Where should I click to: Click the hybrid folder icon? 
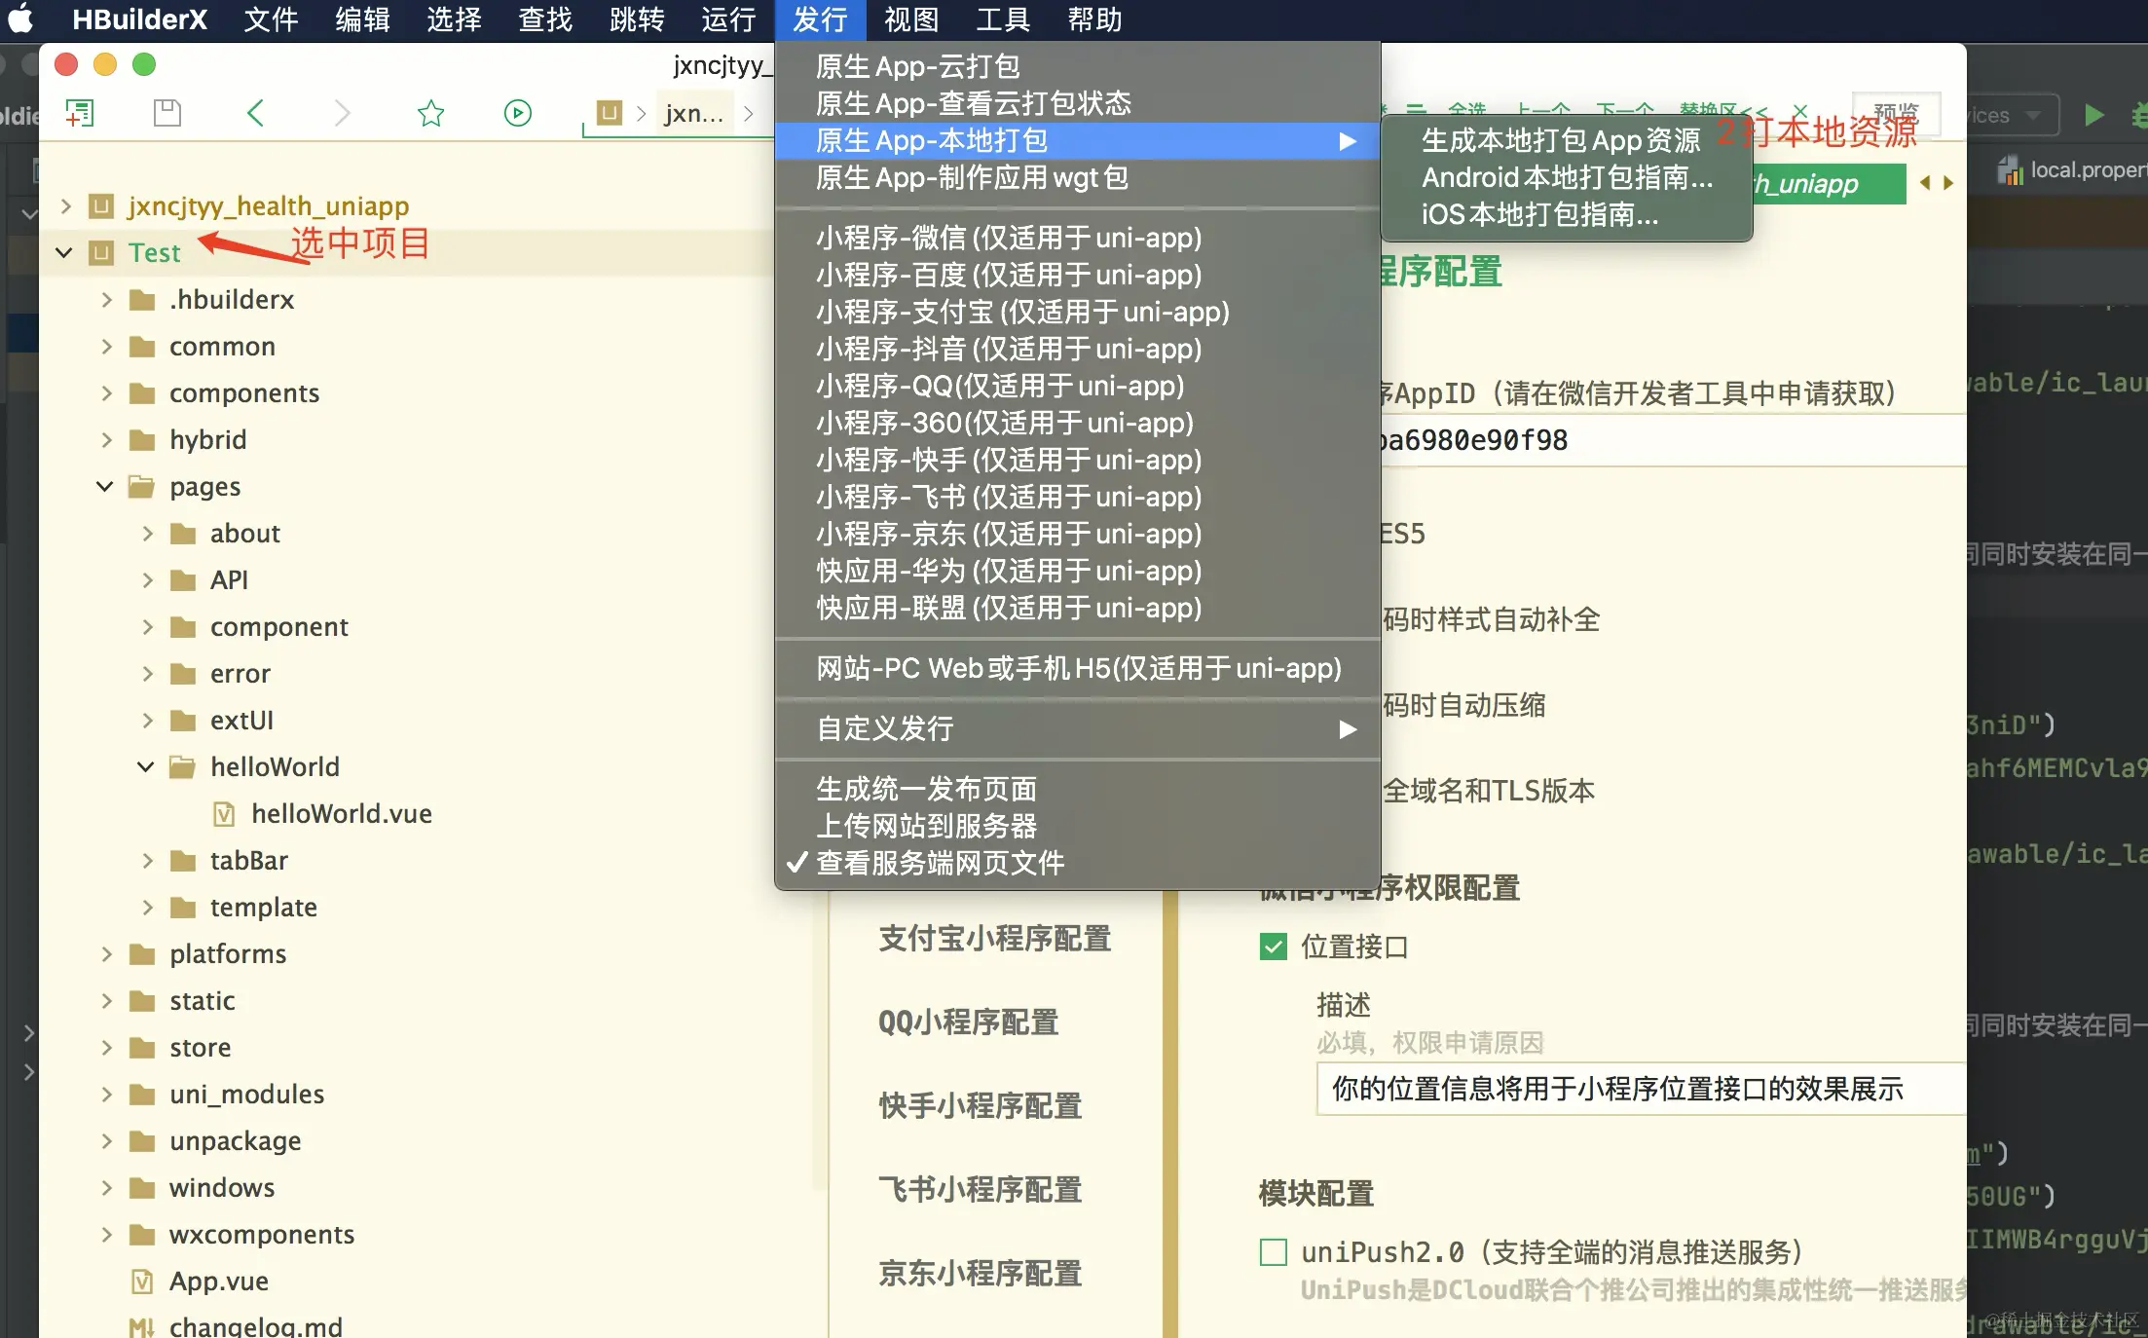pos(142,440)
